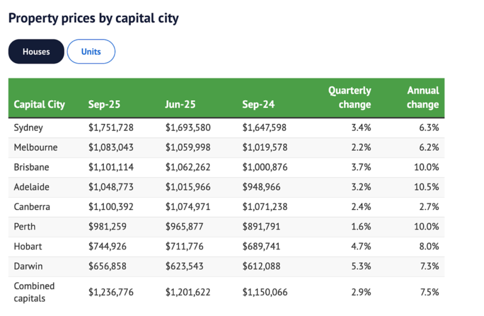Select the Houses tab button
Image resolution: width=484 pixels, height=316 pixels.
pos(36,52)
